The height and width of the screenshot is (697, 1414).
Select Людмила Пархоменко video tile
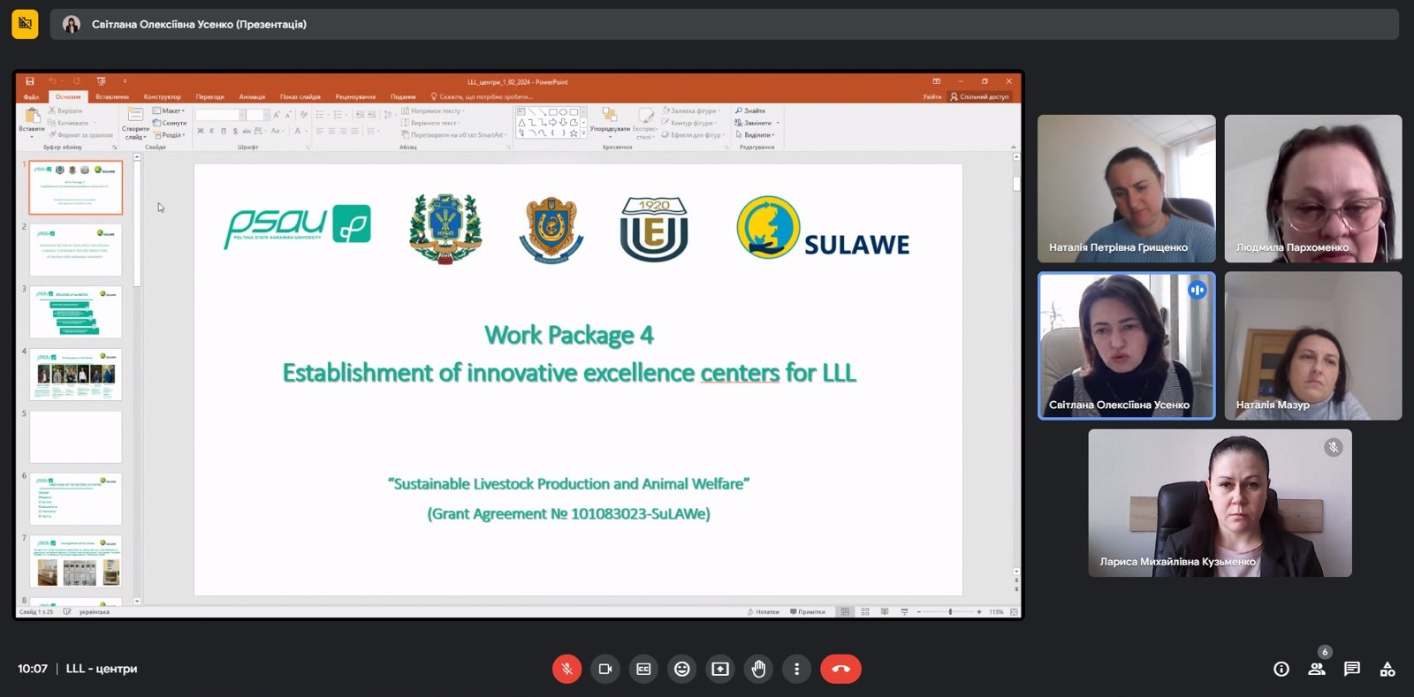point(1313,188)
